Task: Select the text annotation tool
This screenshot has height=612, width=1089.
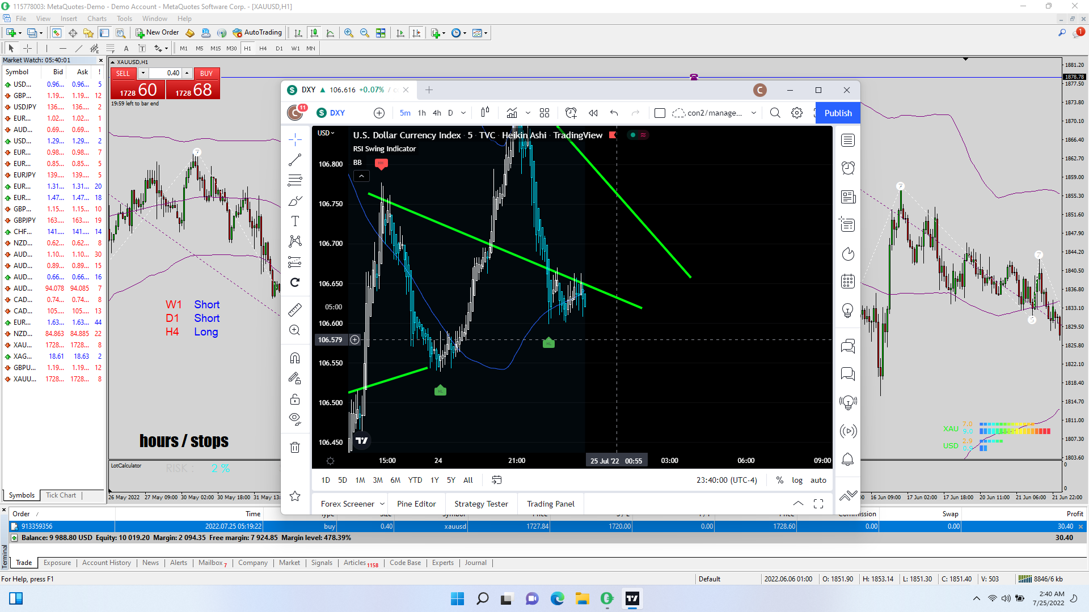Action: [x=295, y=221]
